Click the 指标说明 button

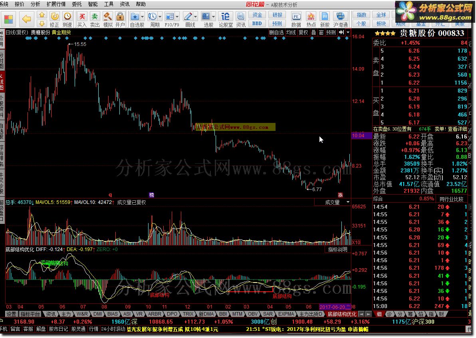[337, 249]
